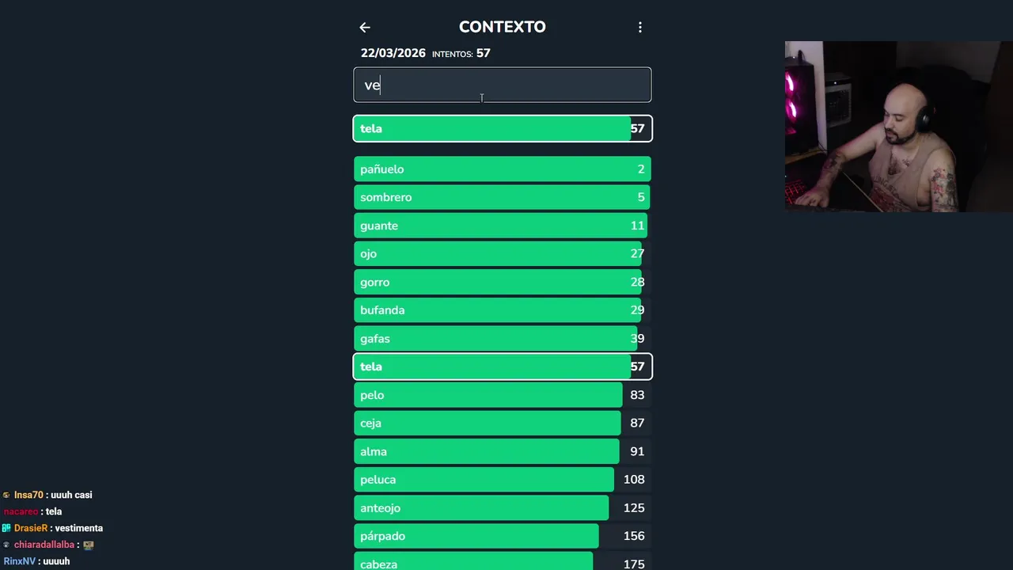The image size is (1013, 570).
Task: Click the back arrow icon
Action: pyautogui.click(x=365, y=28)
